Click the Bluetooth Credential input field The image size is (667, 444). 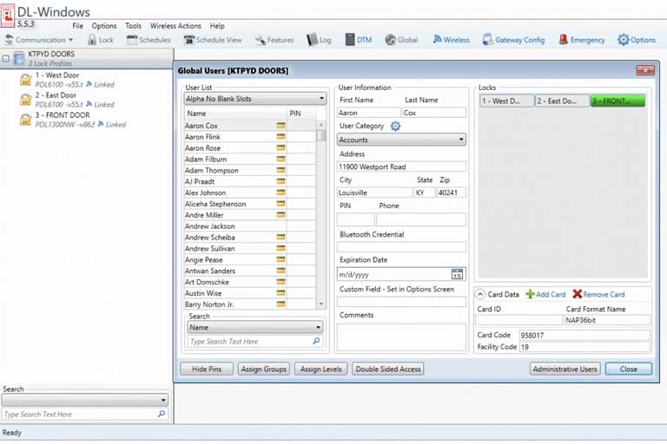(401, 247)
